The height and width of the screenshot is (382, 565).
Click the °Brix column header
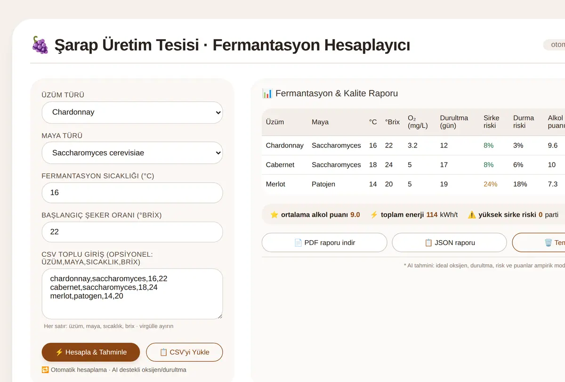click(x=392, y=122)
